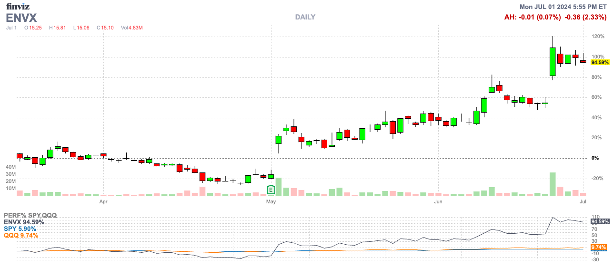
Task: Click the QQQ 9.74% legend entry
Action: pos(21,235)
